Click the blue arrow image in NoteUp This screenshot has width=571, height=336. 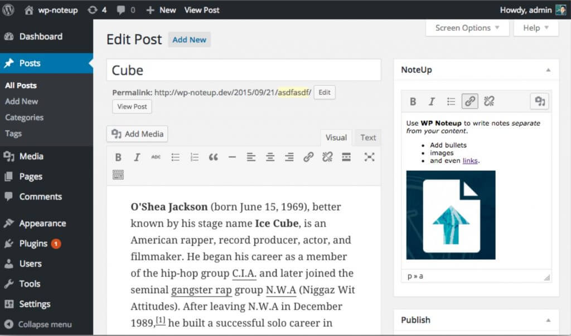tap(451, 215)
